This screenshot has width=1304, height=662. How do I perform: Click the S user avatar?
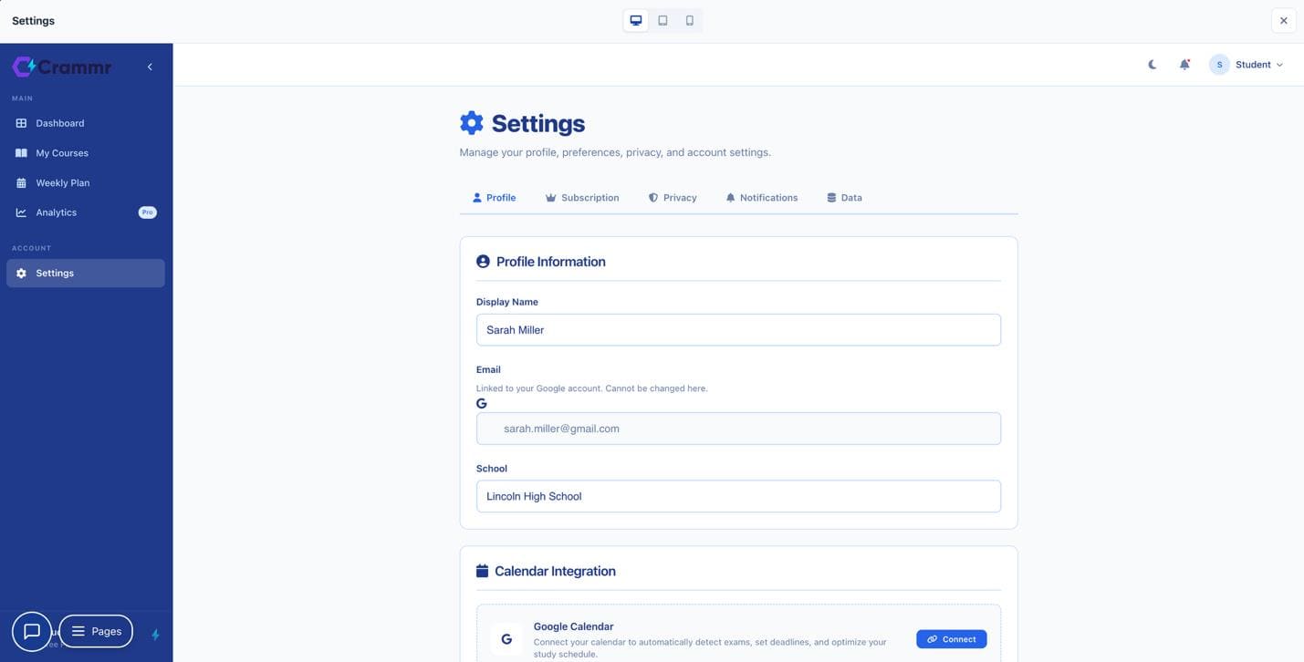coord(1219,65)
